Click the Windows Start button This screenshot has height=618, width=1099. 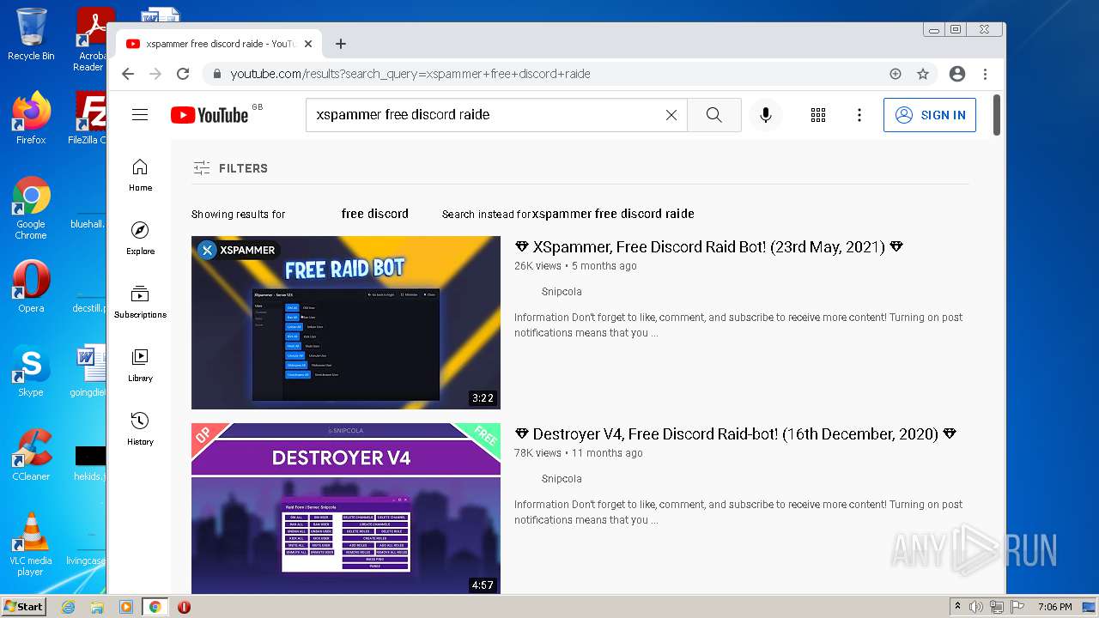pyautogui.click(x=24, y=607)
